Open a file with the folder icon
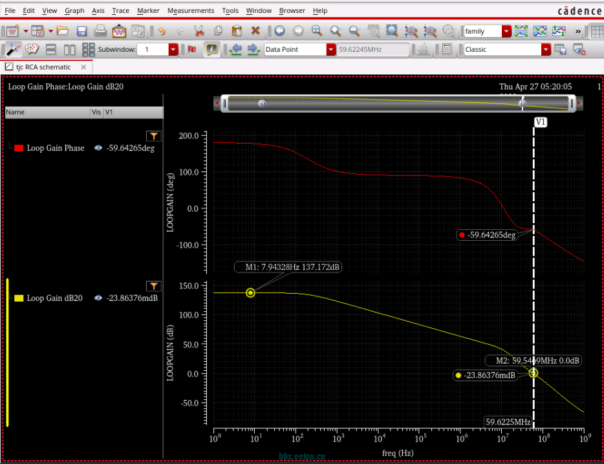The width and height of the screenshot is (604, 464). click(x=62, y=31)
